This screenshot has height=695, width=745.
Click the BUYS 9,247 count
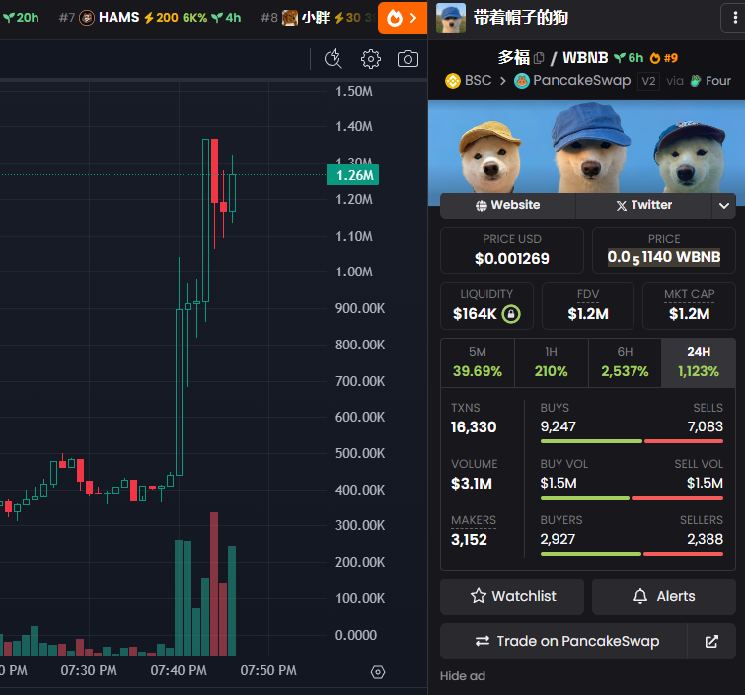[x=558, y=426]
